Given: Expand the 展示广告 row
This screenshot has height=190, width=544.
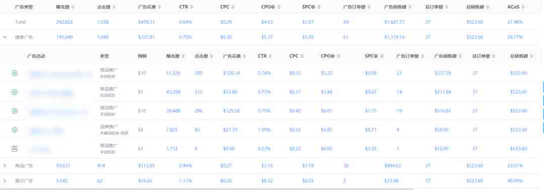Looking at the screenshot, I should (x=5, y=181).
